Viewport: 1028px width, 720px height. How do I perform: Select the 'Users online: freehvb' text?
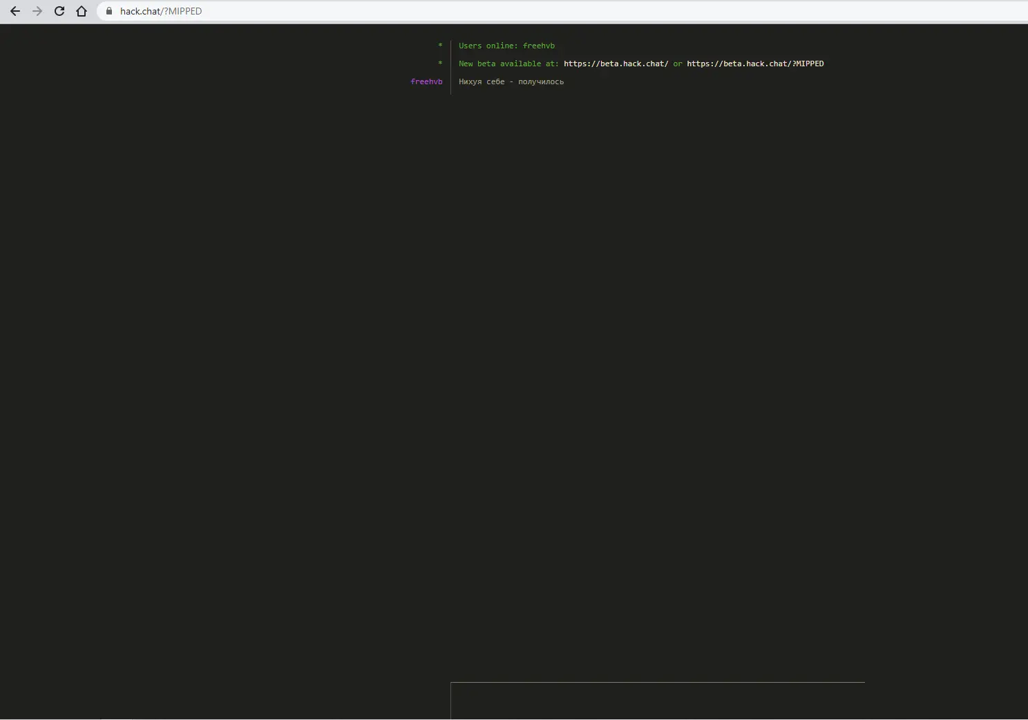(x=506, y=46)
